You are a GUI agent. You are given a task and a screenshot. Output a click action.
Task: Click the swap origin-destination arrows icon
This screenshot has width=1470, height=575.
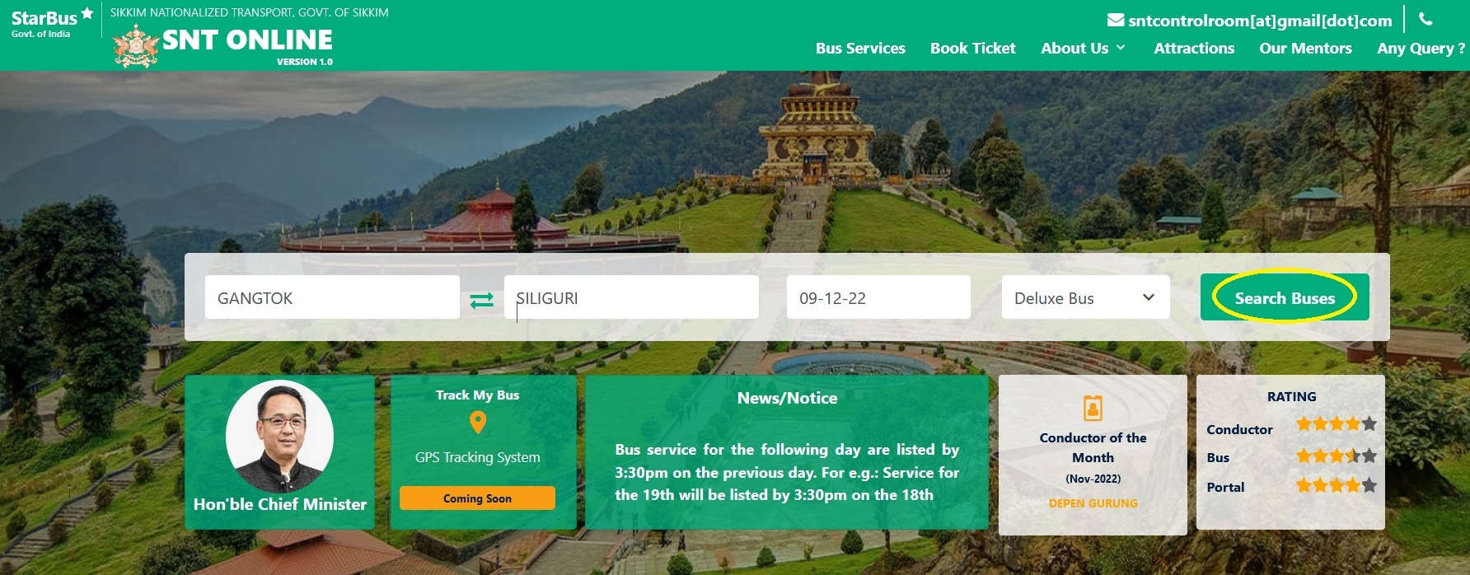tap(482, 301)
